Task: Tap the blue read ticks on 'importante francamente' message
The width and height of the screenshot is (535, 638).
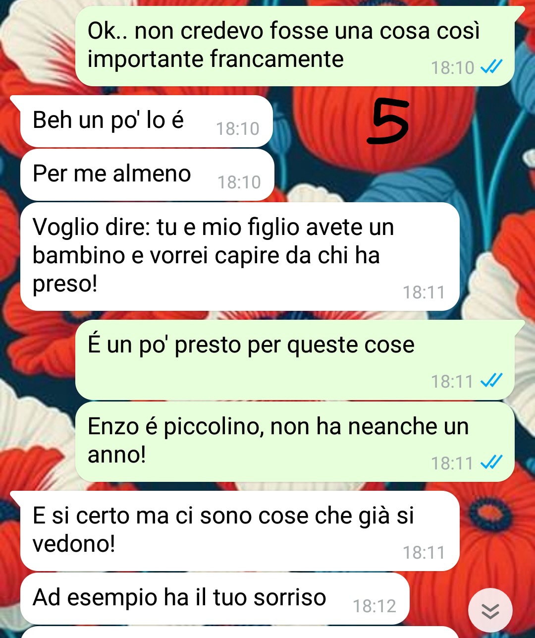Action: (492, 66)
